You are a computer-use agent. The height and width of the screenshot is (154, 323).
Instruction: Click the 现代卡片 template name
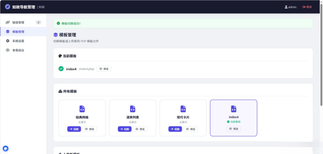pos(183,117)
